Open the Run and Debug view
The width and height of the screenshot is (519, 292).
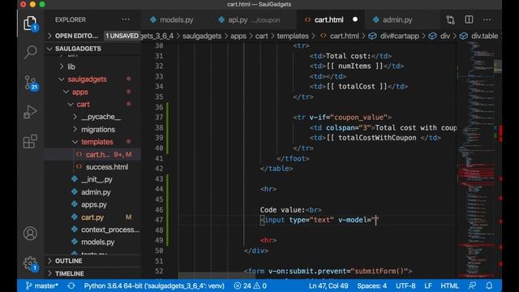pyautogui.click(x=30, y=112)
